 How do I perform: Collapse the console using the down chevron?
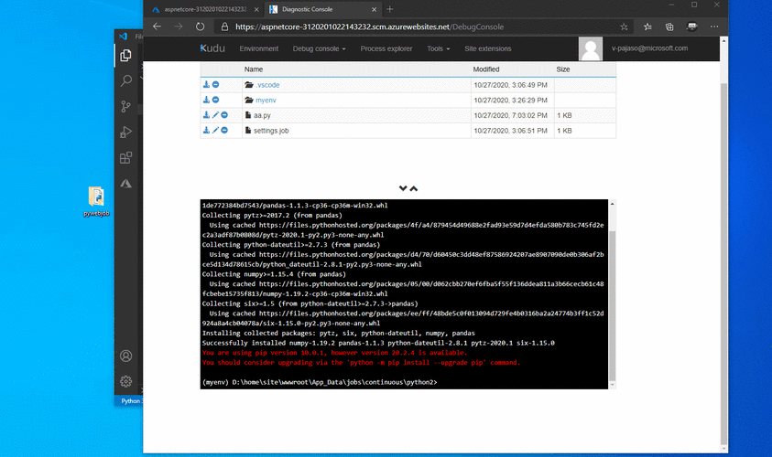coord(403,188)
